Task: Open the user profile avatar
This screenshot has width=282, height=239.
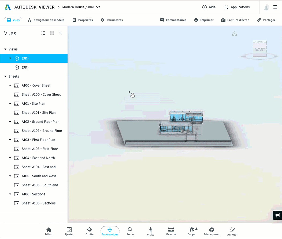Action: [266, 7]
